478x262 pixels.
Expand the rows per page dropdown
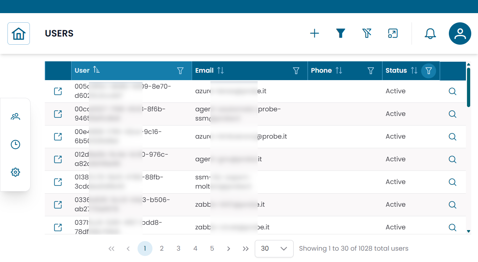[274, 249]
